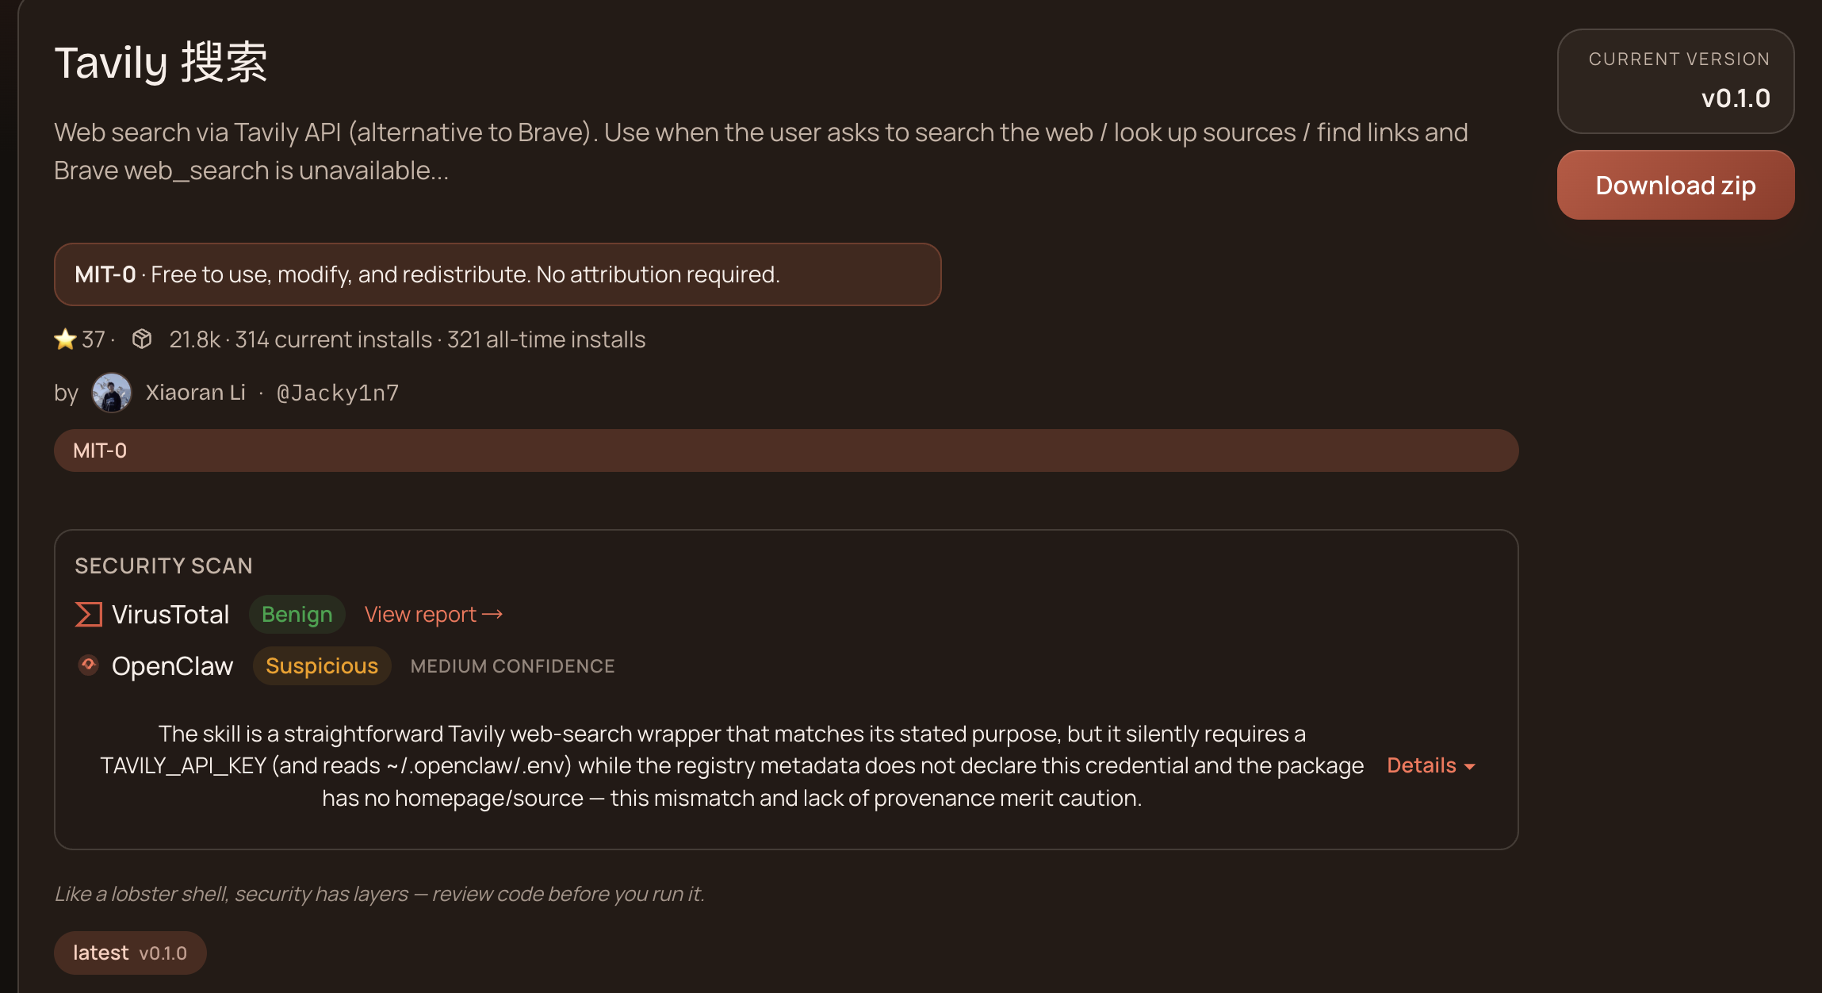Click the Tavily 搜索 page title
This screenshot has width=1822, height=993.
[161, 63]
